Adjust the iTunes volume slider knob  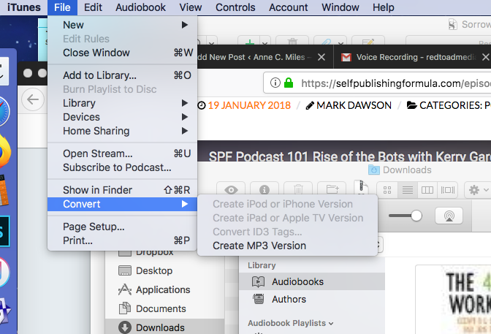(x=416, y=216)
